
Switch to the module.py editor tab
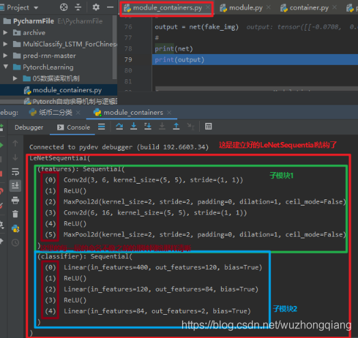click(245, 8)
